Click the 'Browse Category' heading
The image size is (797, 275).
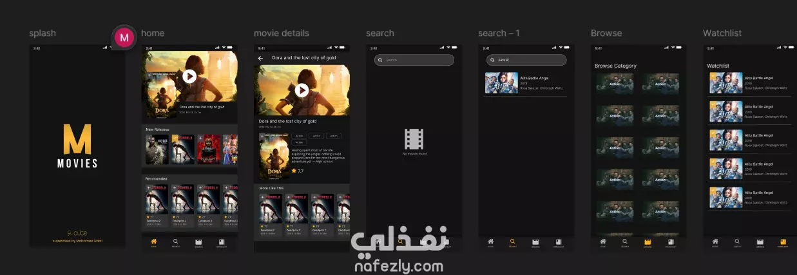tap(615, 66)
